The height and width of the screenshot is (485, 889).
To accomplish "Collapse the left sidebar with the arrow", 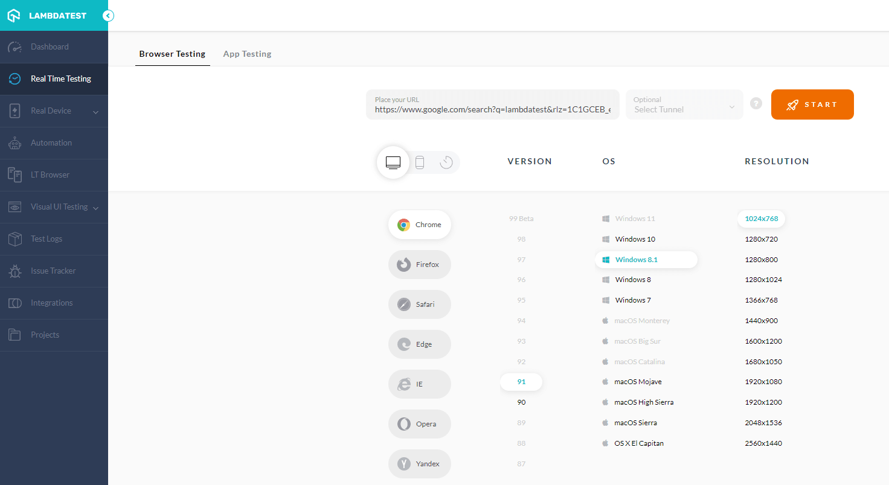I will (x=108, y=15).
